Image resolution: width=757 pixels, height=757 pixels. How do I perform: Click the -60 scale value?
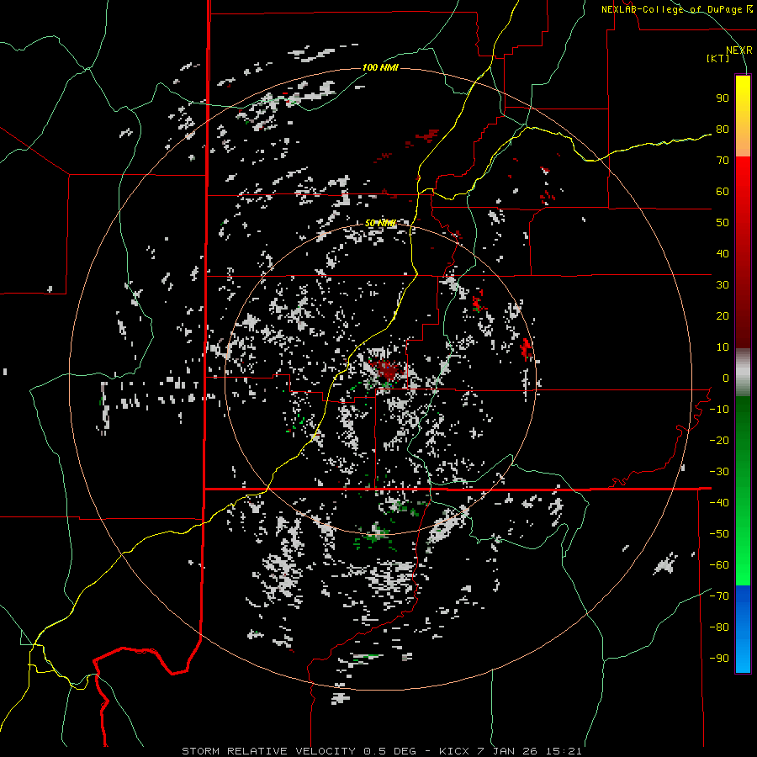(x=719, y=565)
